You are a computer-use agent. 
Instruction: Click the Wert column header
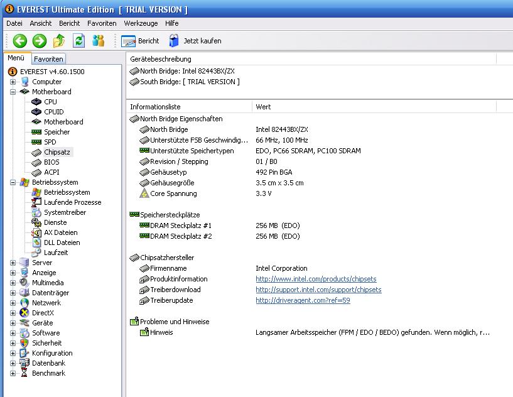[374, 107]
